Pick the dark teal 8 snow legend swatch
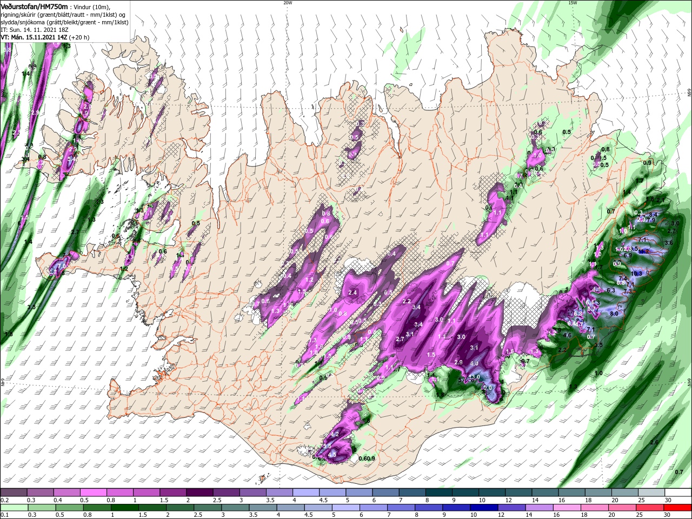This screenshot has height=519, width=692. coord(438,493)
